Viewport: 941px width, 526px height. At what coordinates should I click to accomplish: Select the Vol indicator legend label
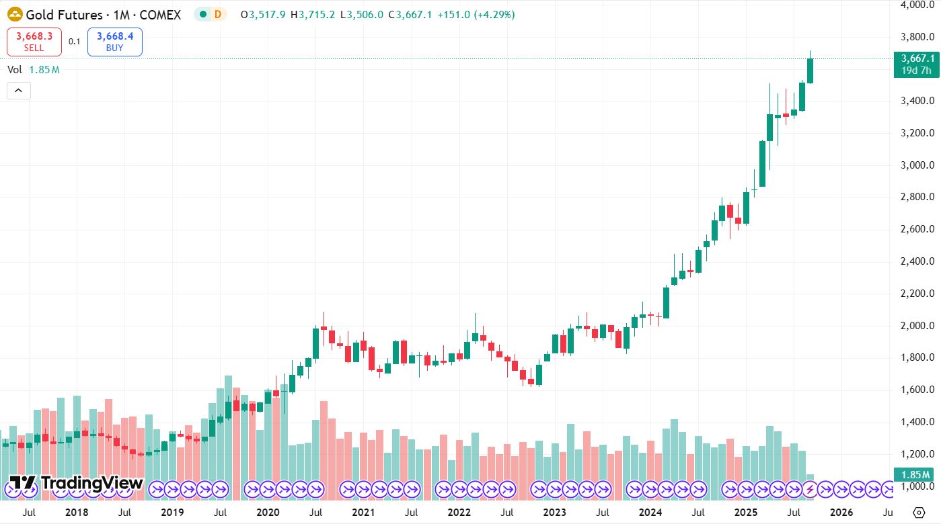click(x=15, y=69)
